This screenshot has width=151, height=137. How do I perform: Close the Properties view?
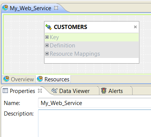point(40,91)
